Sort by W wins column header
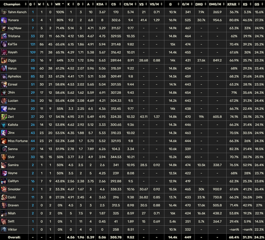Screen dimensions: 265x240 (x=41, y=4)
